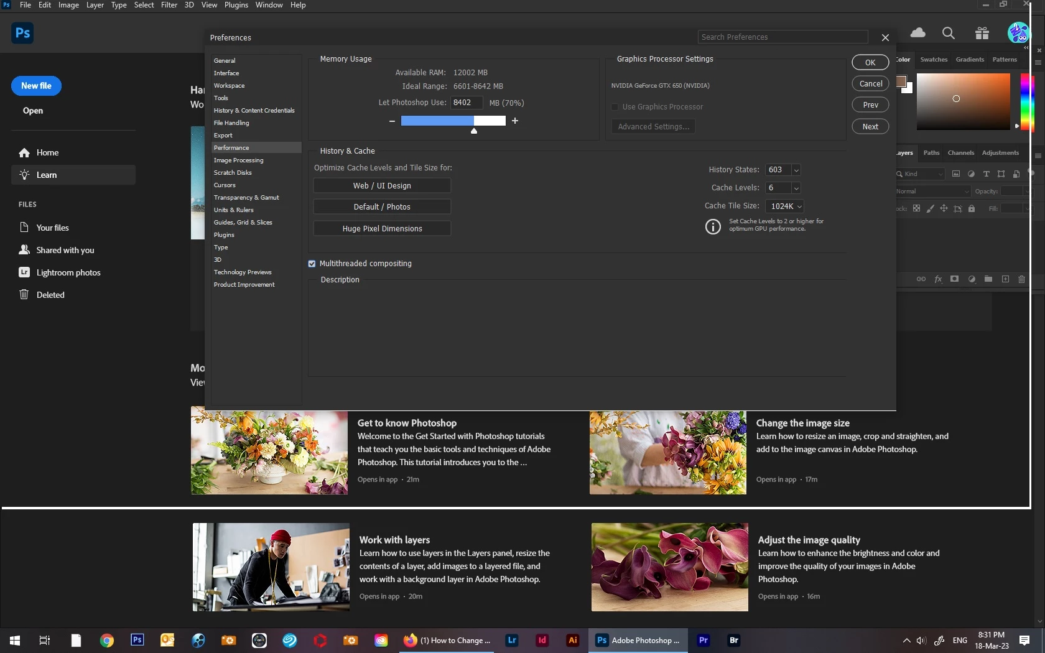Click the create new layer icon
1045x653 pixels.
point(1005,279)
